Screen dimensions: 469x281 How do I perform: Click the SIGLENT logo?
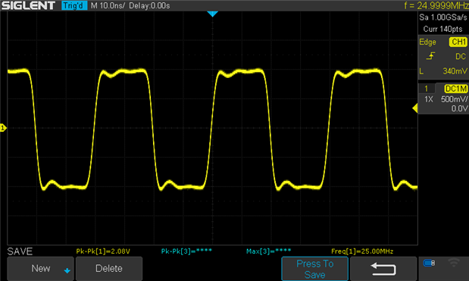[x=29, y=5]
